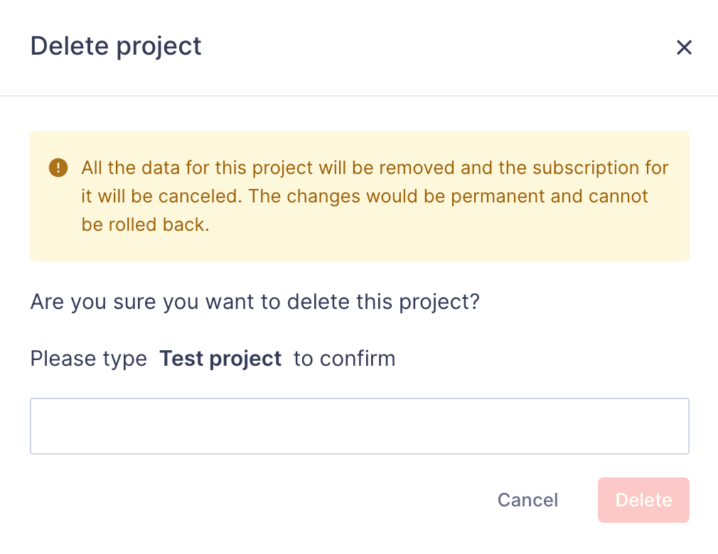Click the yellow warning banner
This screenshot has height=554, width=718.
[359, 196]
